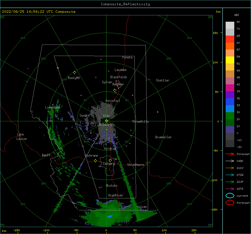Click the Cochrane city label

point(91,156)
